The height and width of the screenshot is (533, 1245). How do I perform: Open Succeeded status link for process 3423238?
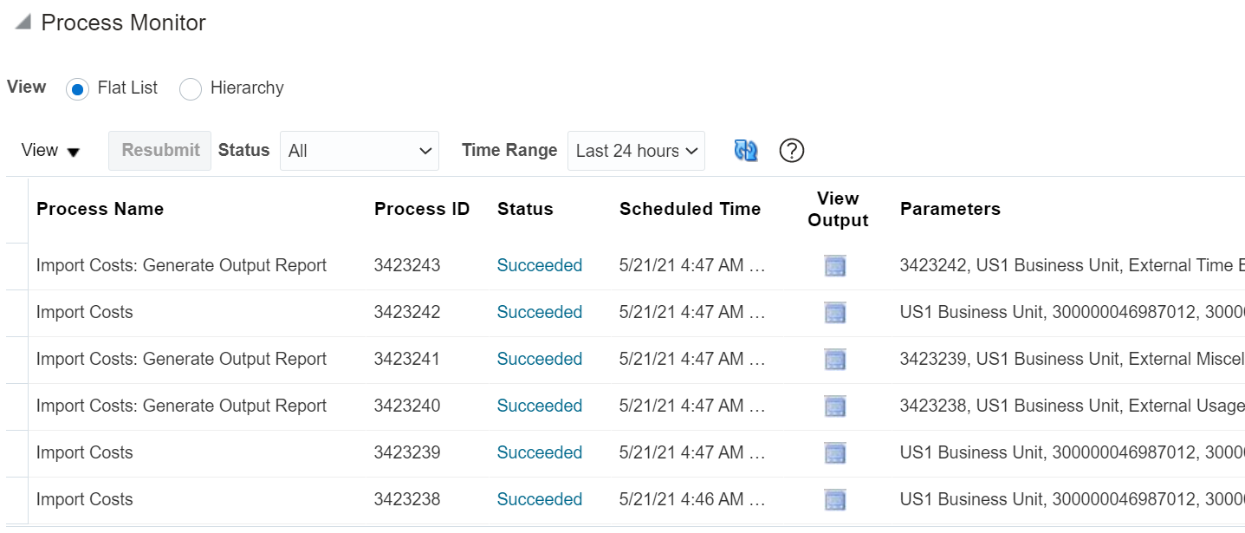pos(540,499)
